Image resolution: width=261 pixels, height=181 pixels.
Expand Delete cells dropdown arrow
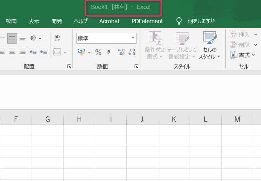pos(256,45)
